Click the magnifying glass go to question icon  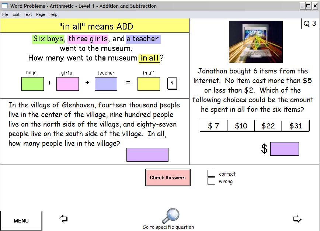(x=170, y=216)
